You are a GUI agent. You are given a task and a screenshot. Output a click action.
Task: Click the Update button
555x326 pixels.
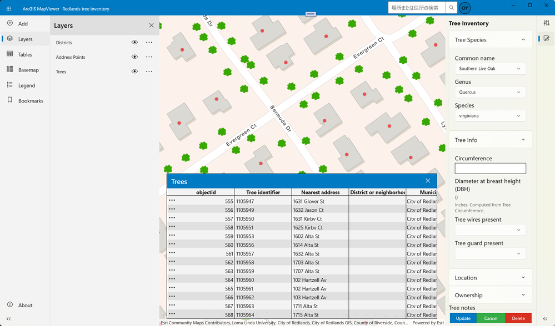click(463, 318)
